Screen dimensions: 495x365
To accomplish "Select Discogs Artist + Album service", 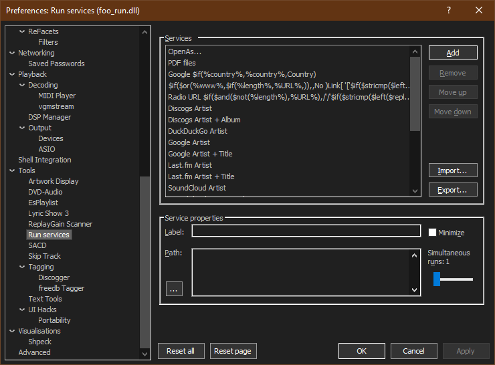I will [204, 120].
